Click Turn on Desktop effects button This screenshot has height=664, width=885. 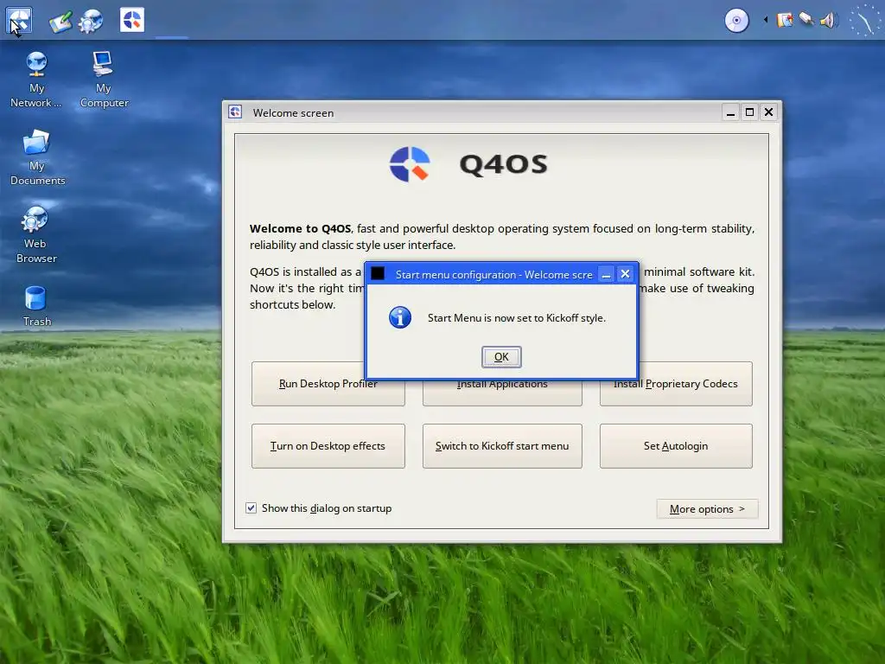coord(328,446)
